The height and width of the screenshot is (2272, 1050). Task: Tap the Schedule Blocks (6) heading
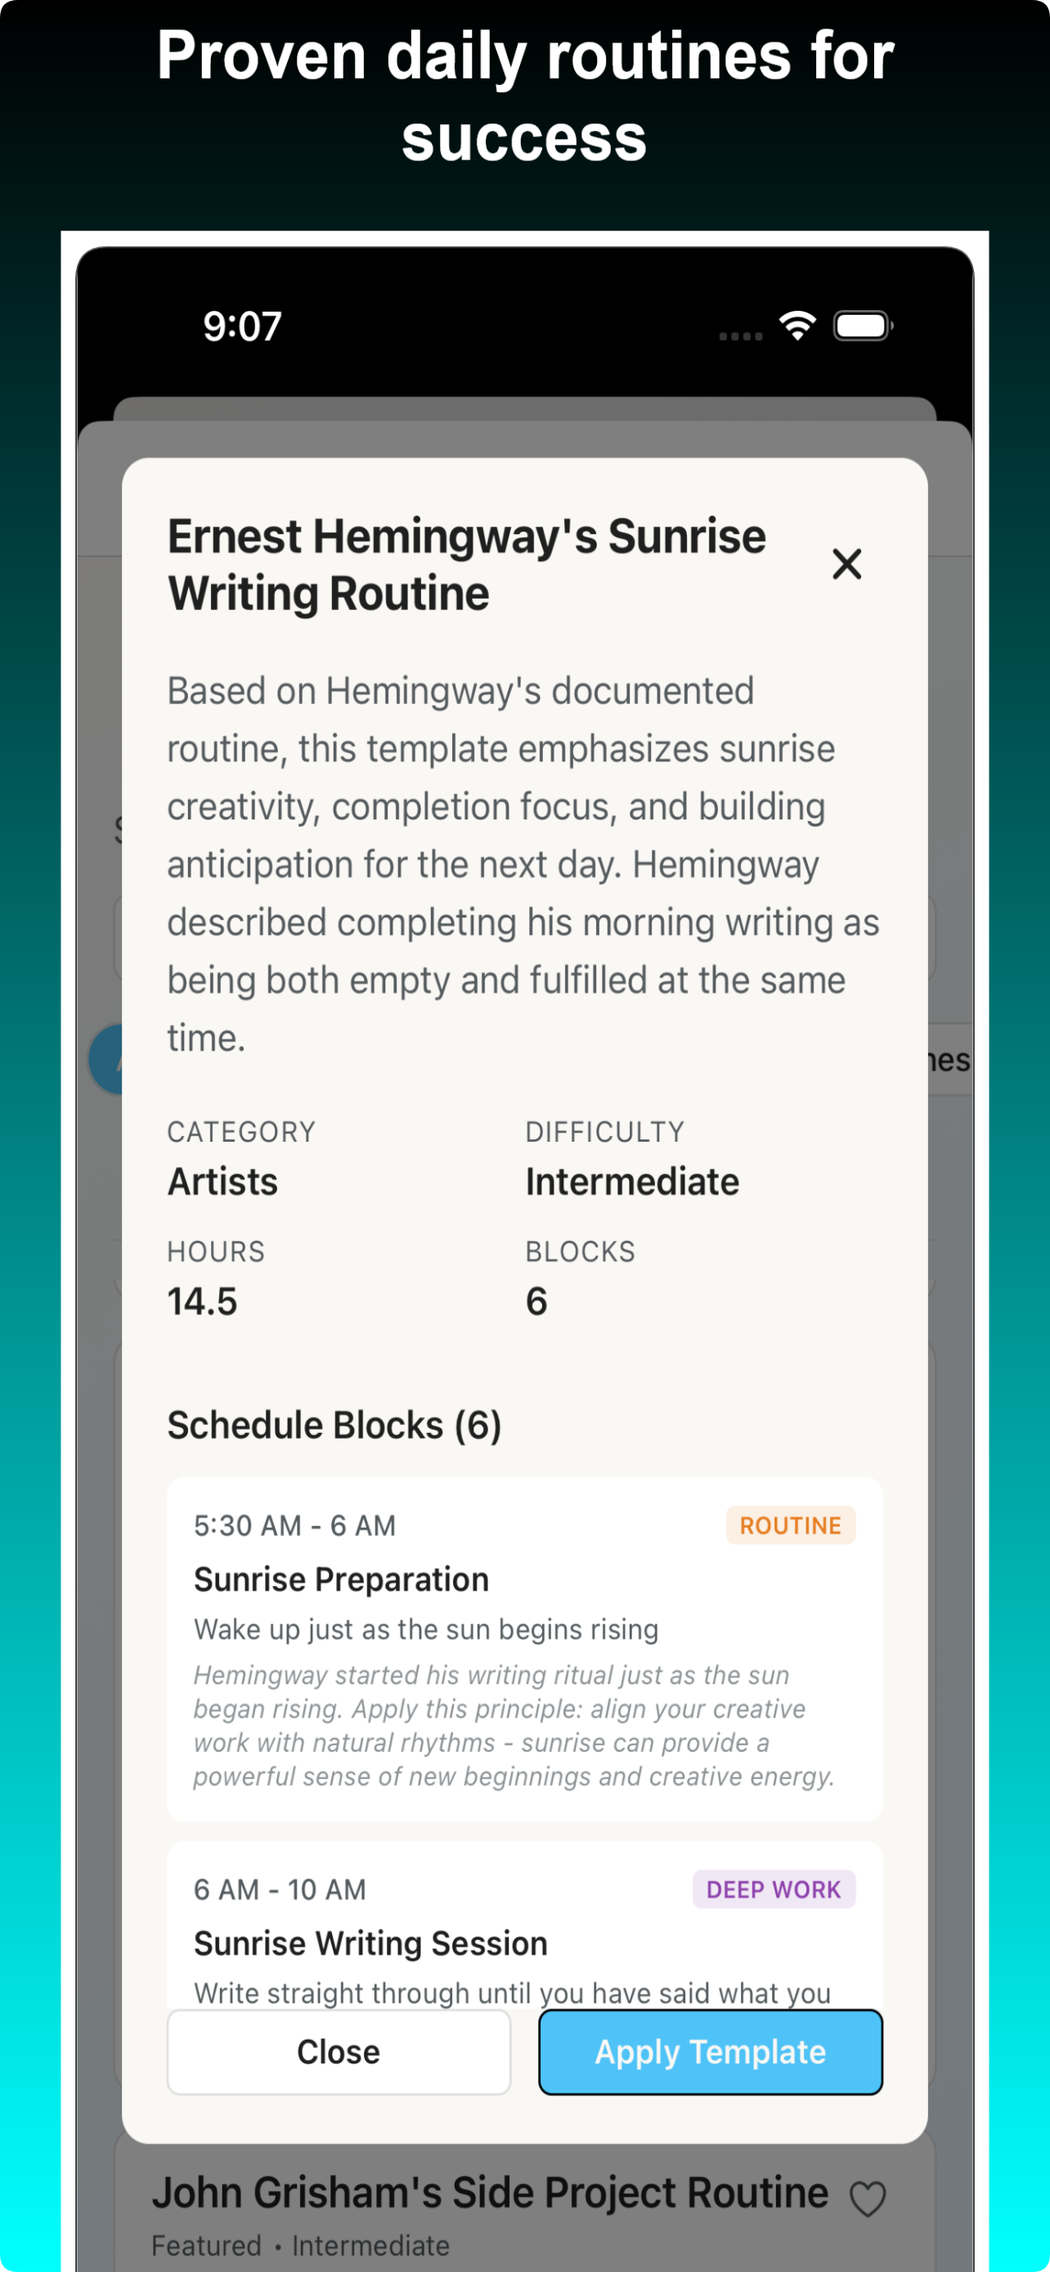[334, 1426]
